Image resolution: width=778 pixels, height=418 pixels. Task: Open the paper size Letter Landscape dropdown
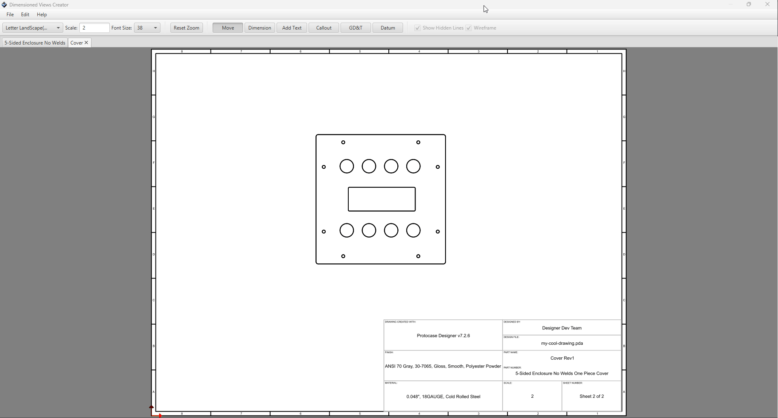click(x=33, y=28)
